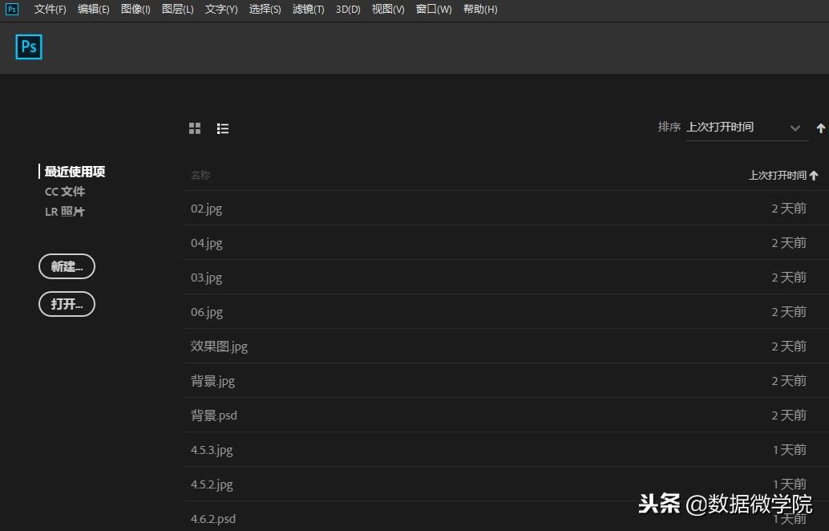Open the 窗口 menu
Viewport: 829px width, 531px height.
point(433,9)
